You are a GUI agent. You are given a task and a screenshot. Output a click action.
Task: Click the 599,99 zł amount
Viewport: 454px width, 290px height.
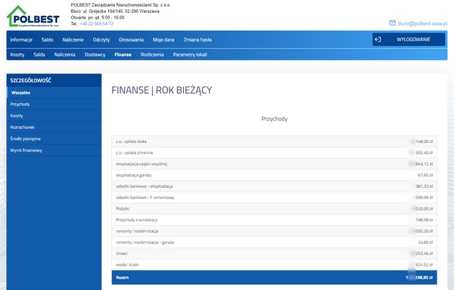(424, 198)
